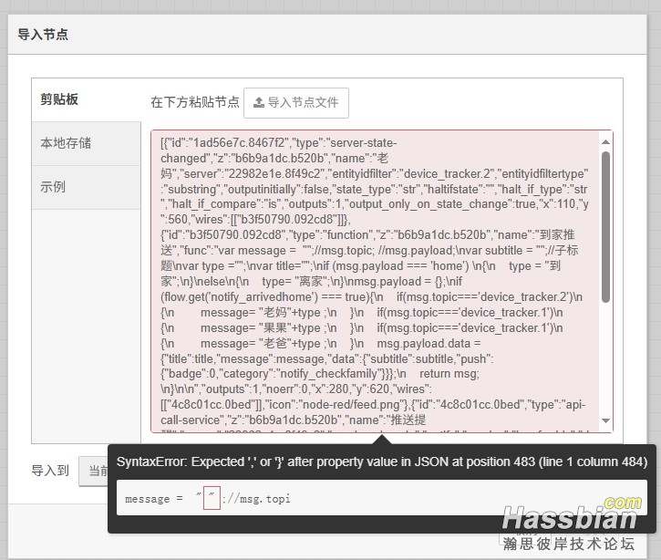Click the textarea vertical scrollbar thumb
This screenshot has width=661, height=560.
tap(605, 227)
